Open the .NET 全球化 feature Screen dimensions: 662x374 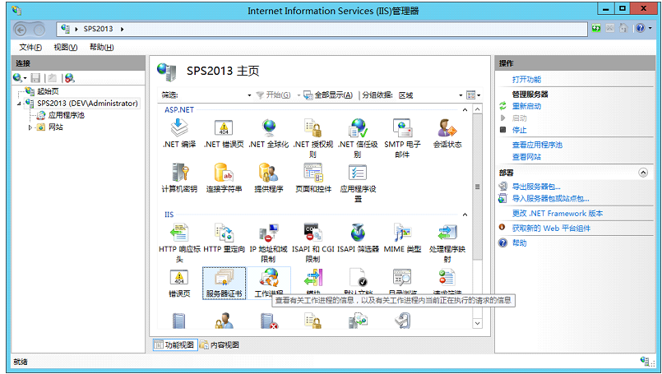pos(269,133)
